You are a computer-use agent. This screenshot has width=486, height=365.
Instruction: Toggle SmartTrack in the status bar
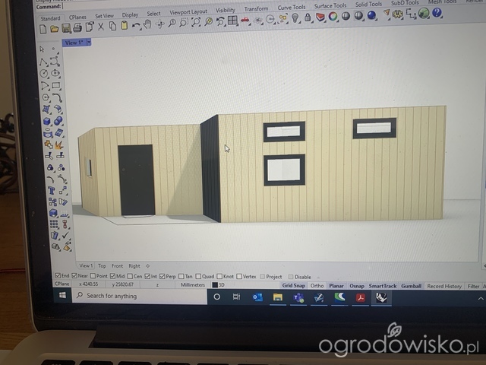383,286
